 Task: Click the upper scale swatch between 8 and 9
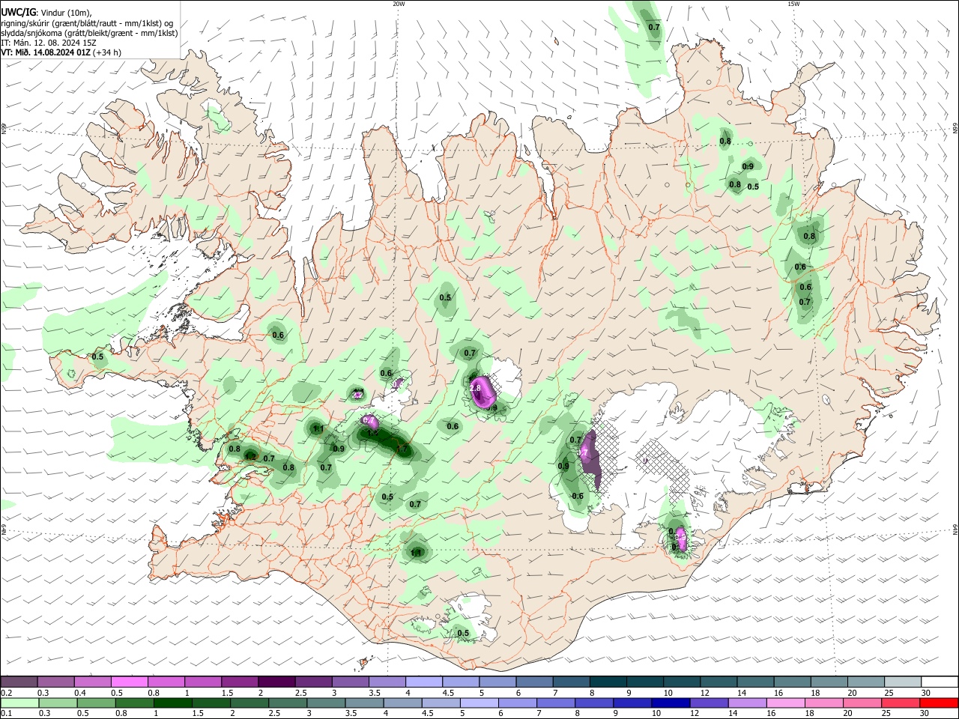tap(608, 682)
